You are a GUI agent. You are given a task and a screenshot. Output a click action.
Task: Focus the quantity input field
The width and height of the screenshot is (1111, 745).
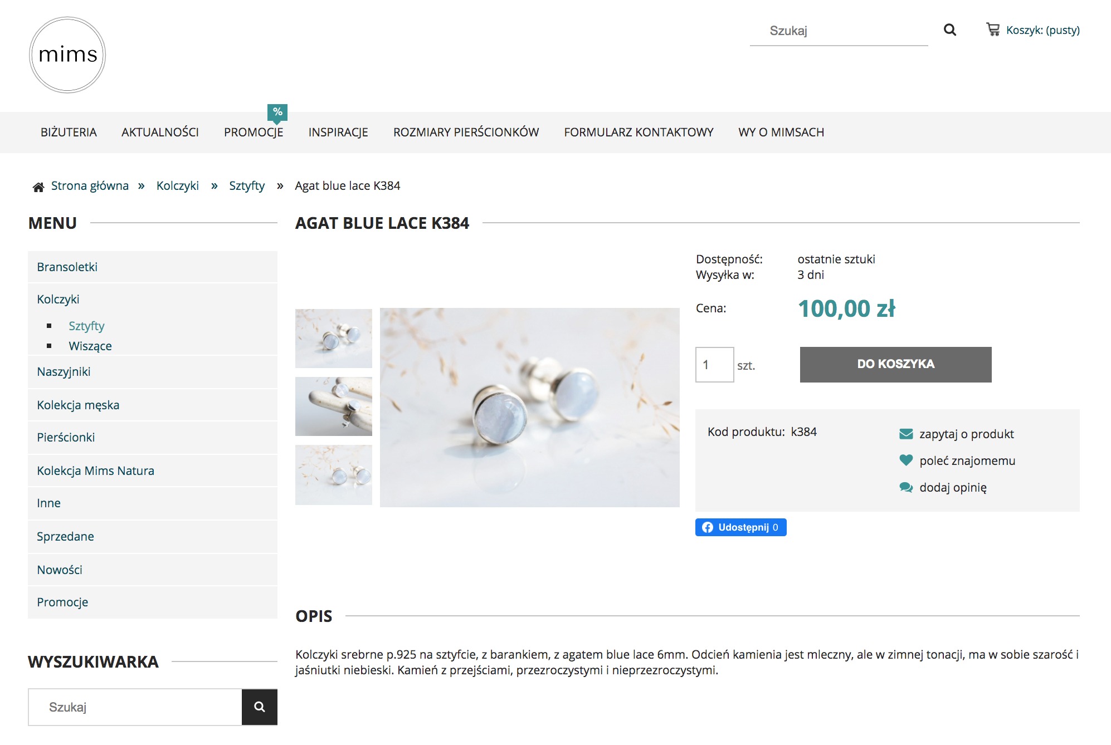(x=714, y=365)
